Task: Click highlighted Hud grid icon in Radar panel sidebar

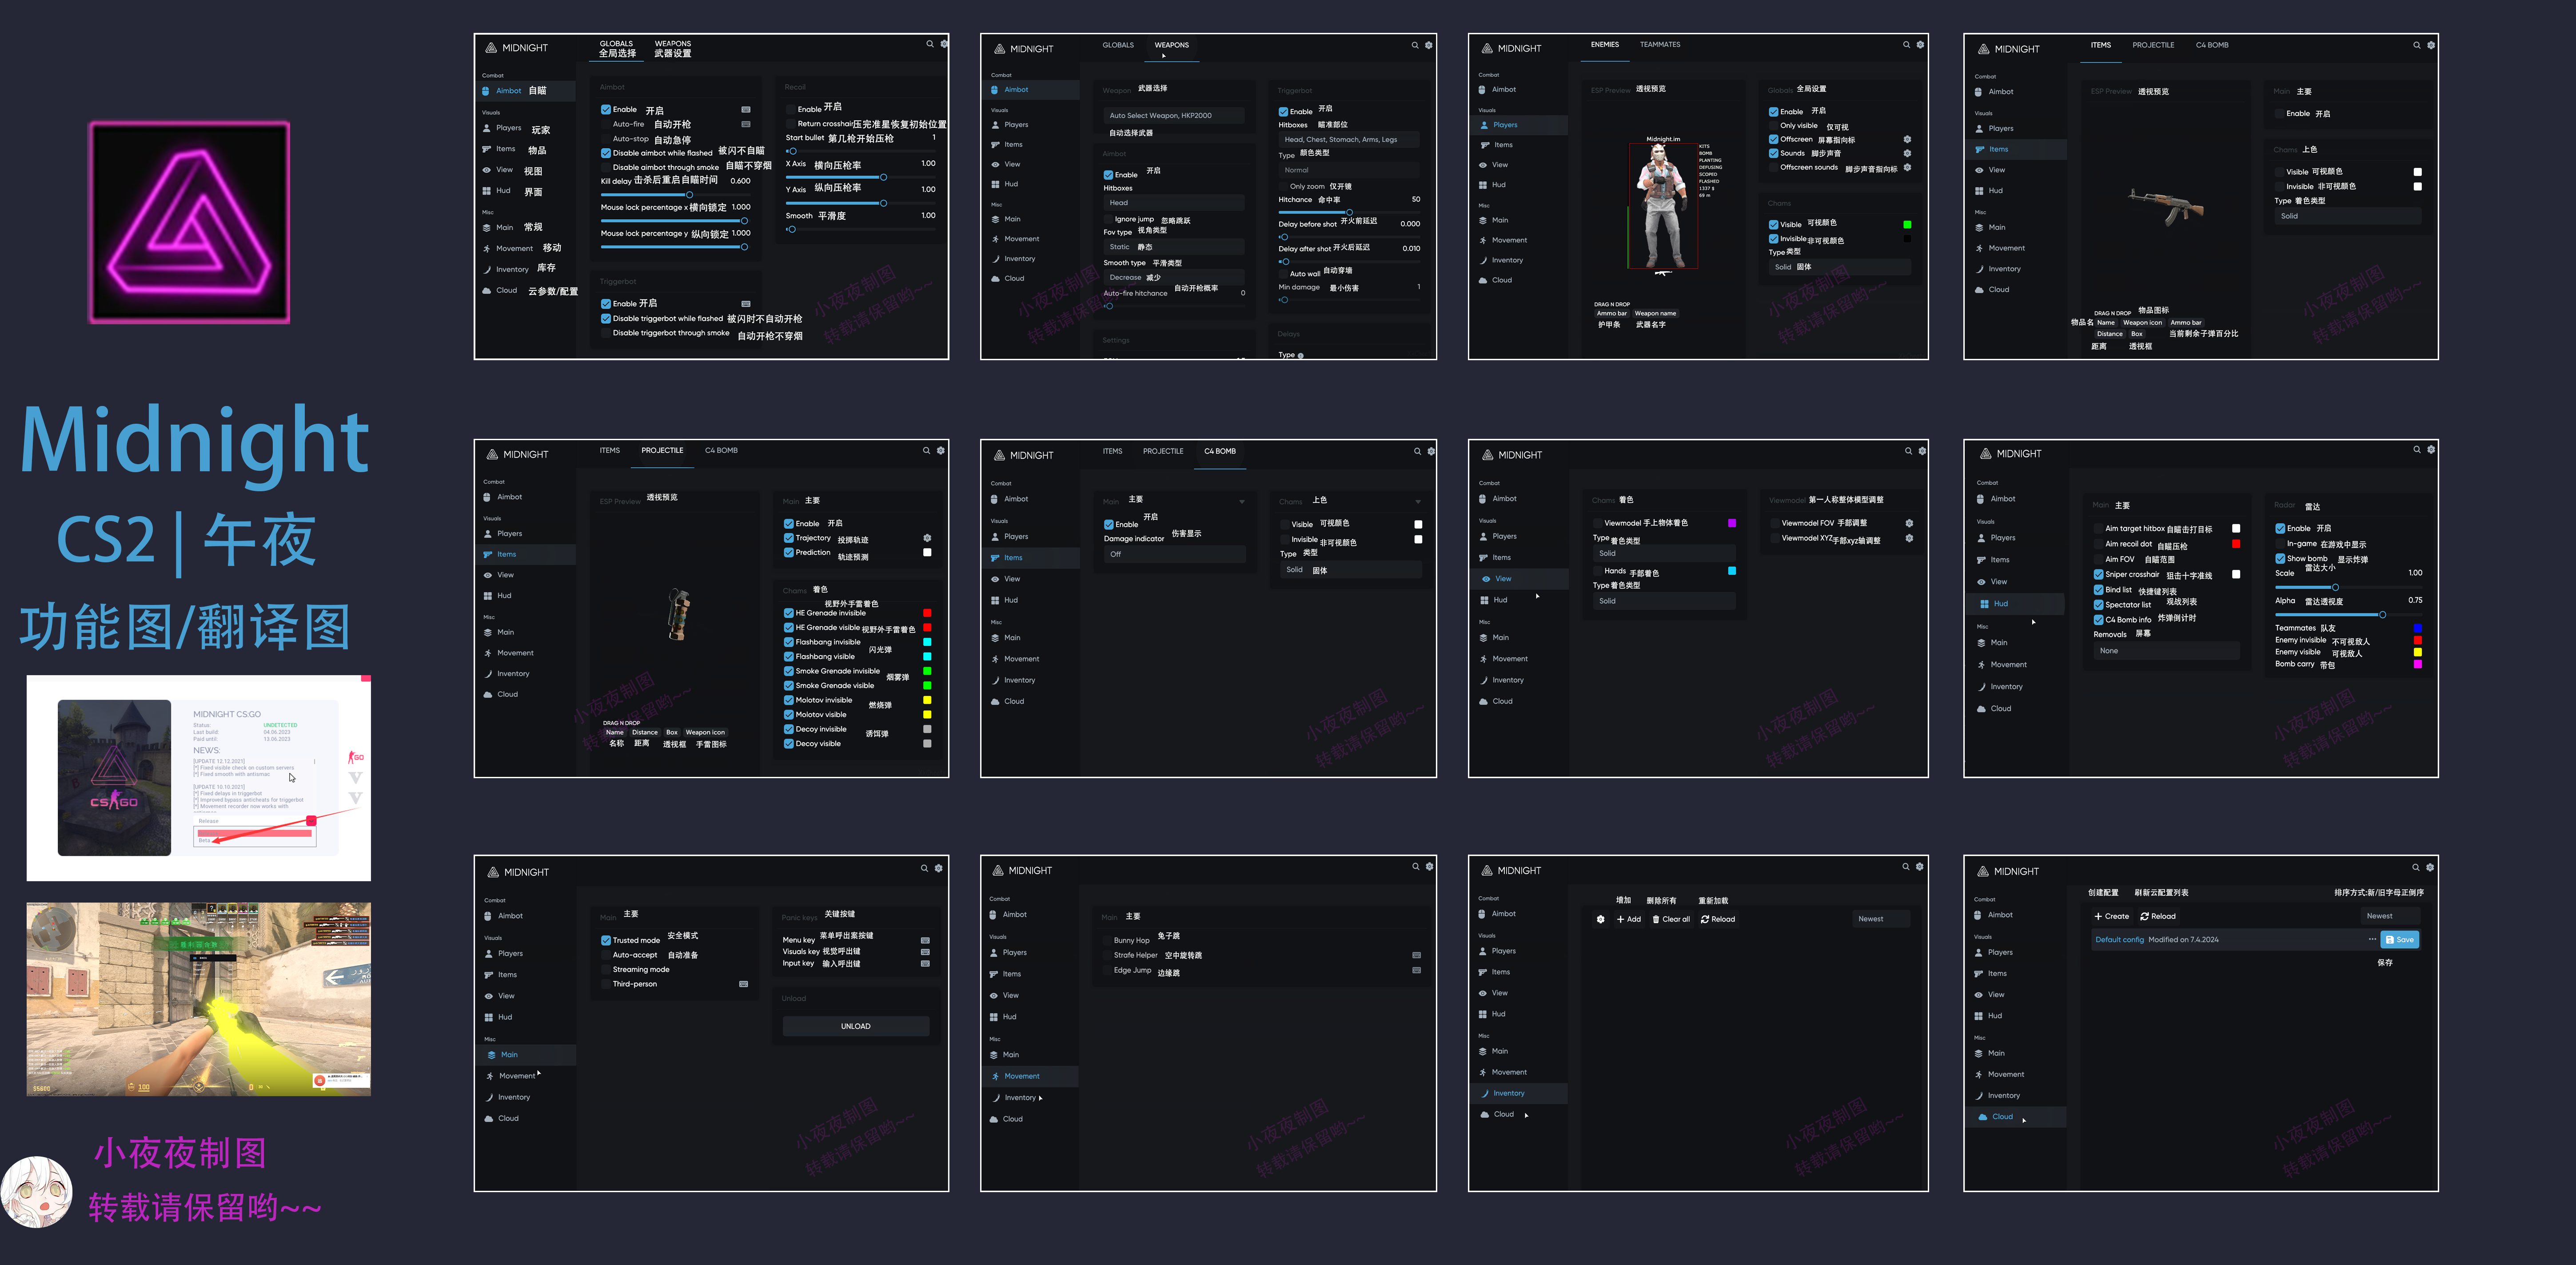Action: tap(1984, 604)
